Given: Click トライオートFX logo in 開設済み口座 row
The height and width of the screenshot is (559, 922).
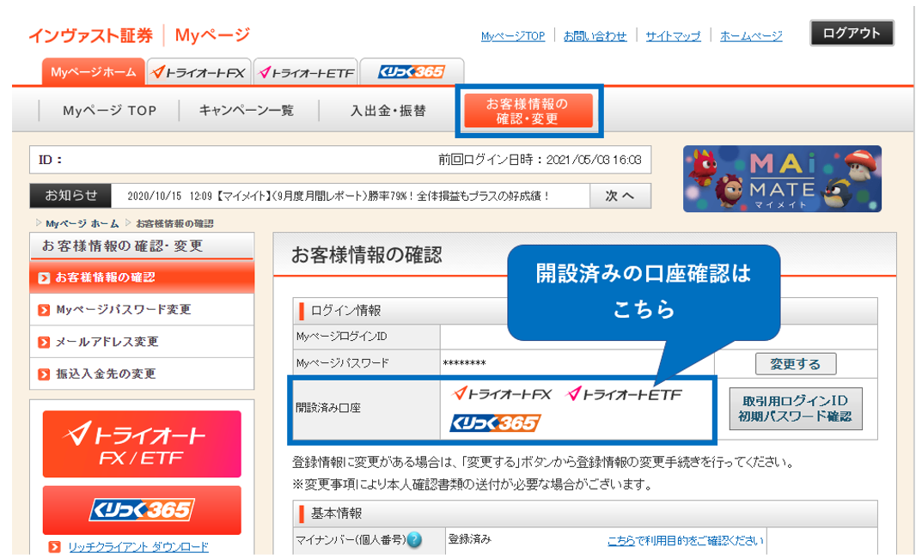Looking at the screenshot, I should click(502, 394).
